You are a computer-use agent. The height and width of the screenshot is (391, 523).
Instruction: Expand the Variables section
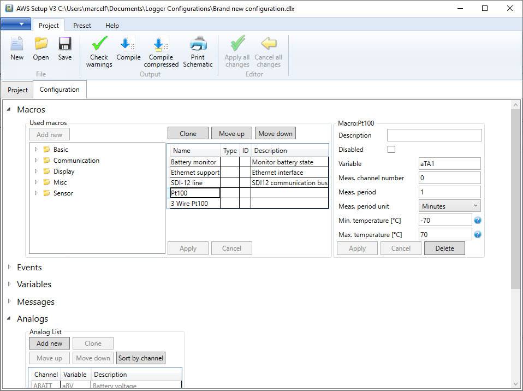click(9, 284)
